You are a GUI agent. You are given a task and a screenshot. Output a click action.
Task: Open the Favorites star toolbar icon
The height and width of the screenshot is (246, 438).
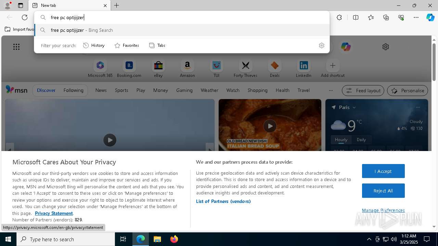pyautogui.click(x=371, y=17)
